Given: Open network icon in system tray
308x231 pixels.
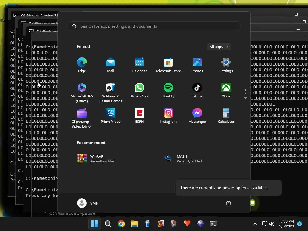Looking at the screenshot, I should point(265,224).
